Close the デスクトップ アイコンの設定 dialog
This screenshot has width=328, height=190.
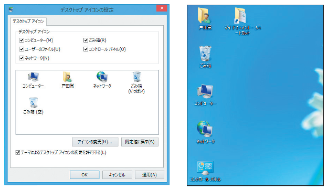click(162, 8)
